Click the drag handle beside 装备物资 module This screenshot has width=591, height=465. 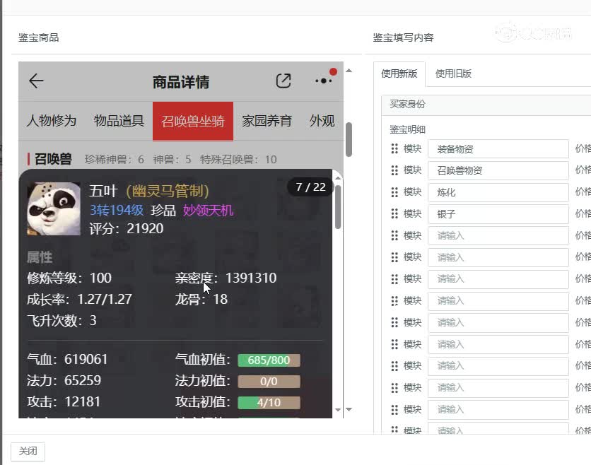click(393, 148)
